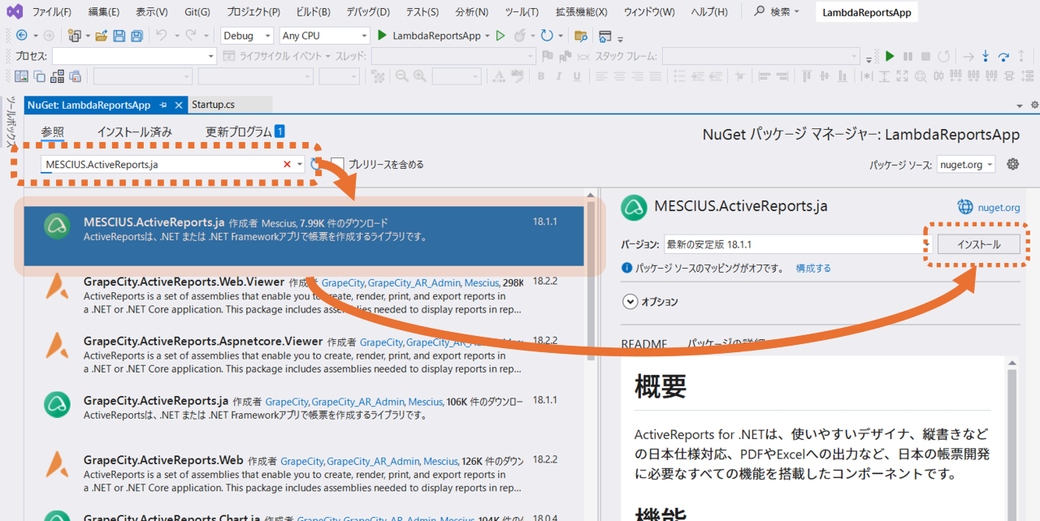Click the インストール button
1040x521 pixels.
click(x=978, y=244)
